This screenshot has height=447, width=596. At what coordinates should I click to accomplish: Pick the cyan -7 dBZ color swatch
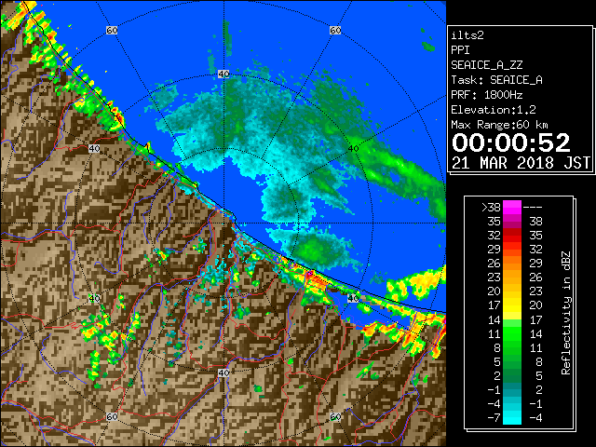[512, 418]
